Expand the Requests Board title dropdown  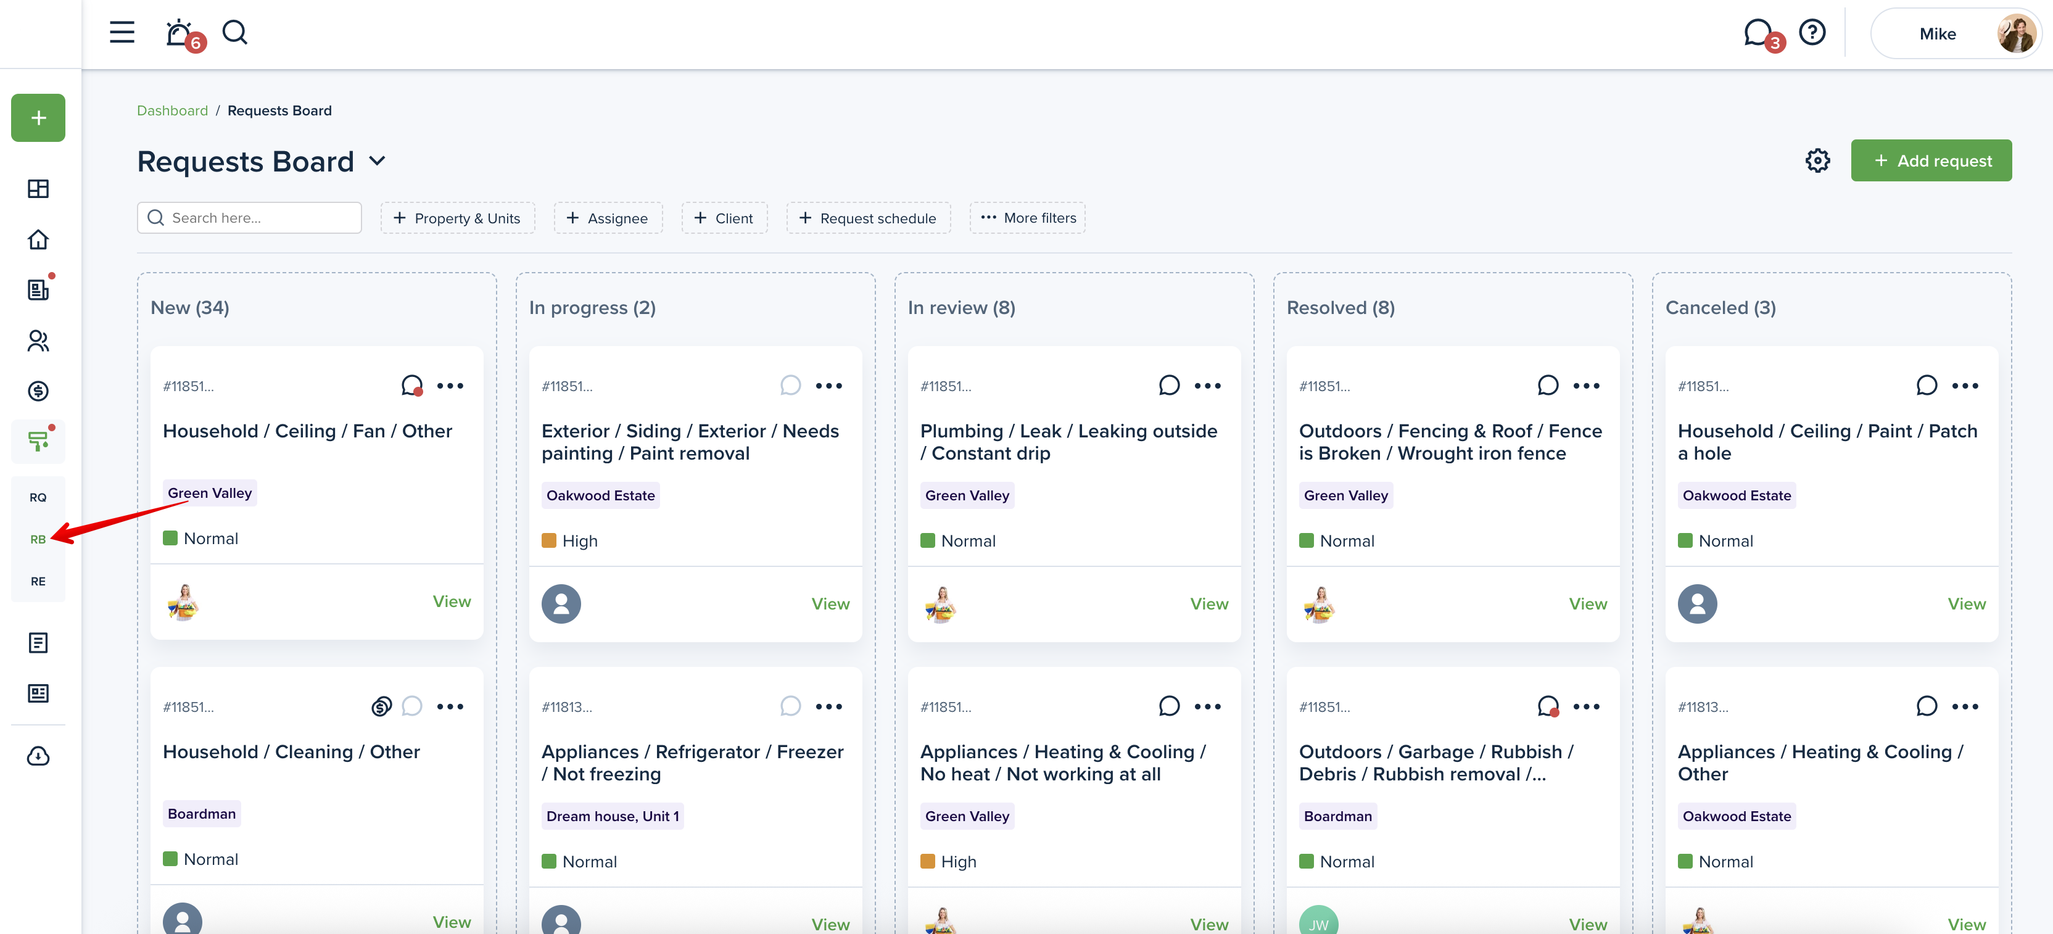(378, 161)
